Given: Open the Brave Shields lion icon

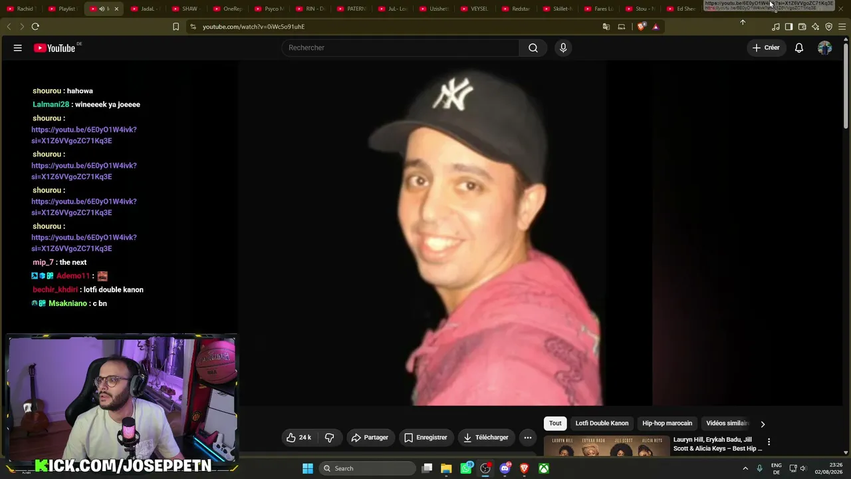Looking at the screenshot, I should [642, 27].
